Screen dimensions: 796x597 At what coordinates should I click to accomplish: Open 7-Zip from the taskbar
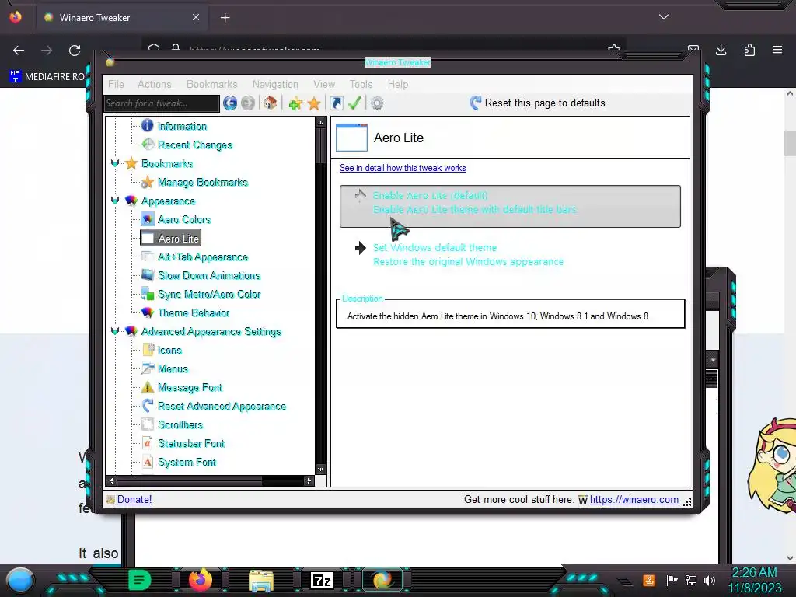point(322,580)
